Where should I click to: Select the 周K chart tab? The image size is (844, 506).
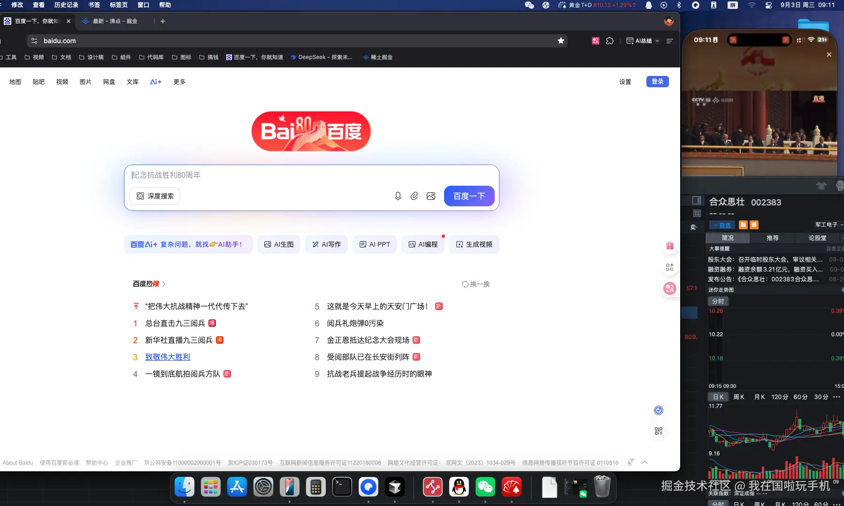(x=738, y=397)
